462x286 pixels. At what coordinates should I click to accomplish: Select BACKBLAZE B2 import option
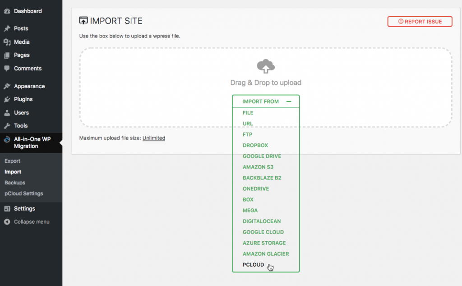coord(262,178)
